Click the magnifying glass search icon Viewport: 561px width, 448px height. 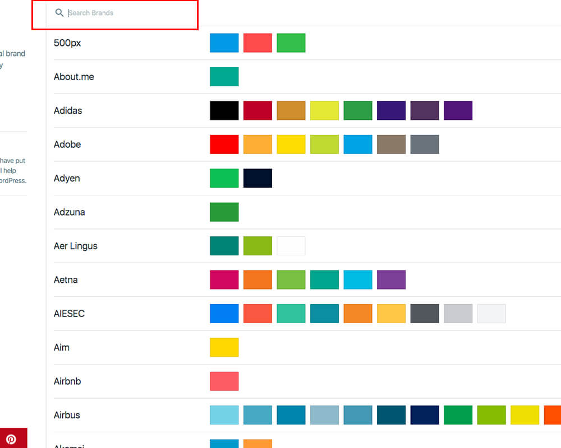pos(59,13)
